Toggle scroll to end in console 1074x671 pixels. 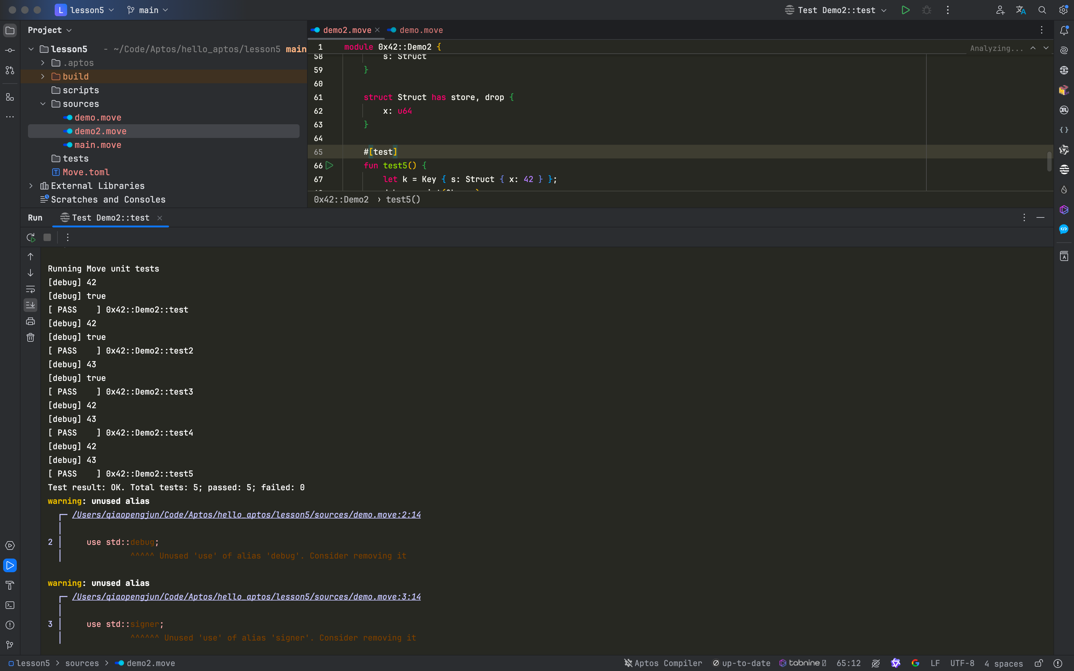pos(30,305)
